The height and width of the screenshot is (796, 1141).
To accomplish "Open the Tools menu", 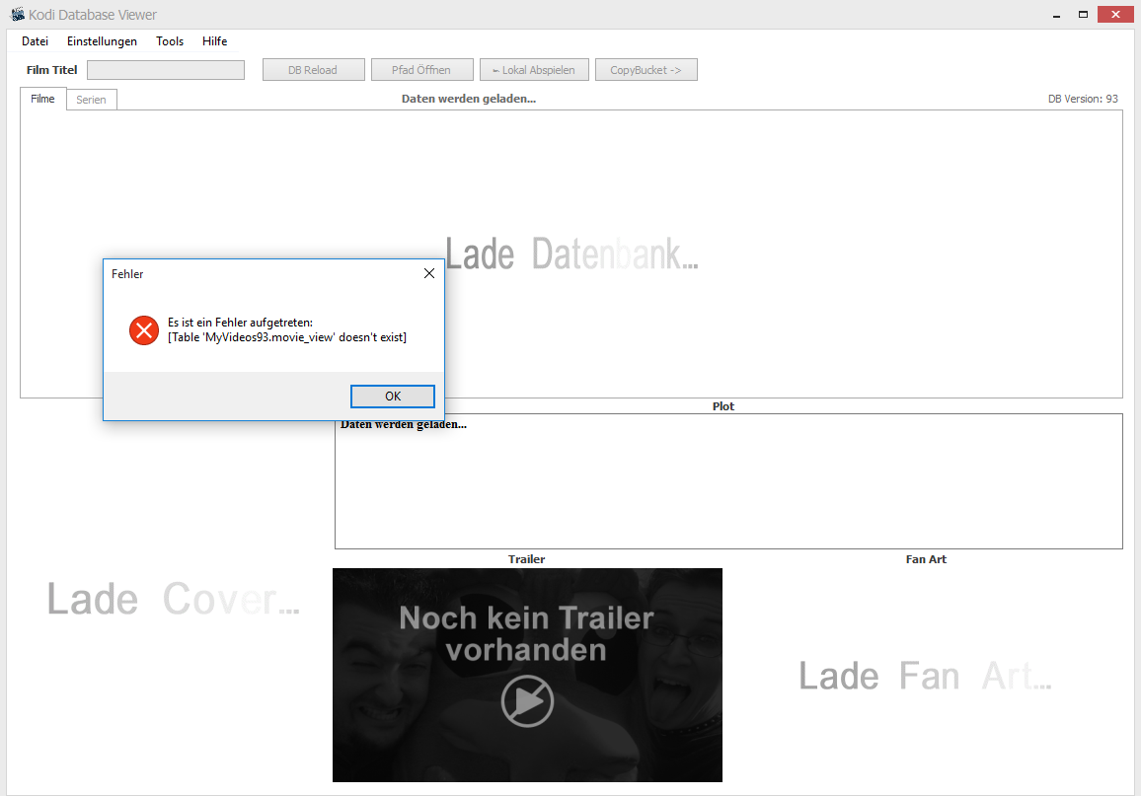I will 170,41.
